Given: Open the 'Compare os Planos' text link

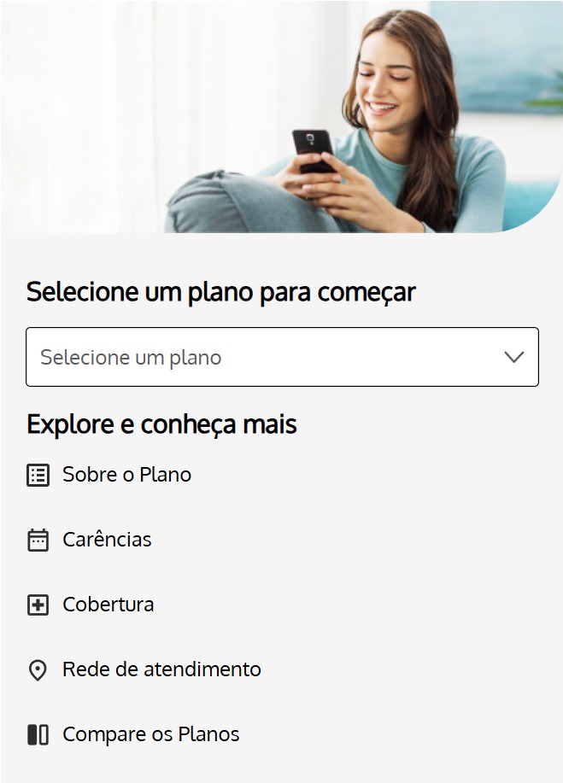Looking at the screenshot, I should 151,734.
